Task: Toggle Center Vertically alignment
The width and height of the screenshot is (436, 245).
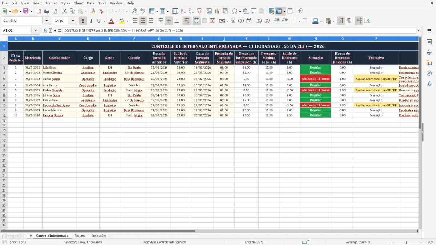Action: point(169,21)
